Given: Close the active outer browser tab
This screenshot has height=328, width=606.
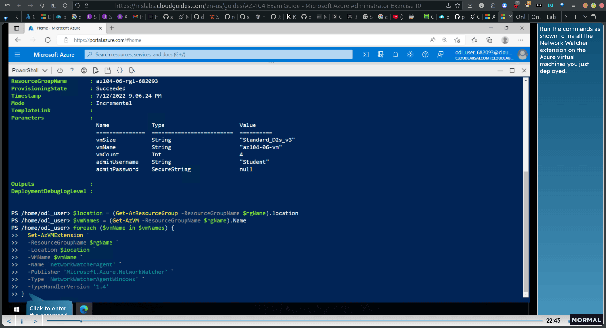Looking at the screenshot, I should click(x=510, y=17).
